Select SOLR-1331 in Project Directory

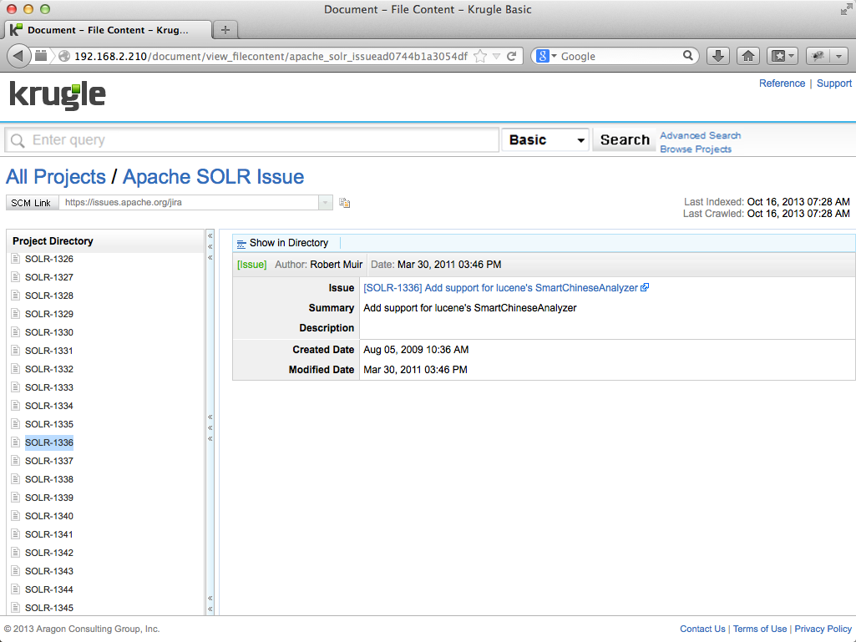[49, 351]
